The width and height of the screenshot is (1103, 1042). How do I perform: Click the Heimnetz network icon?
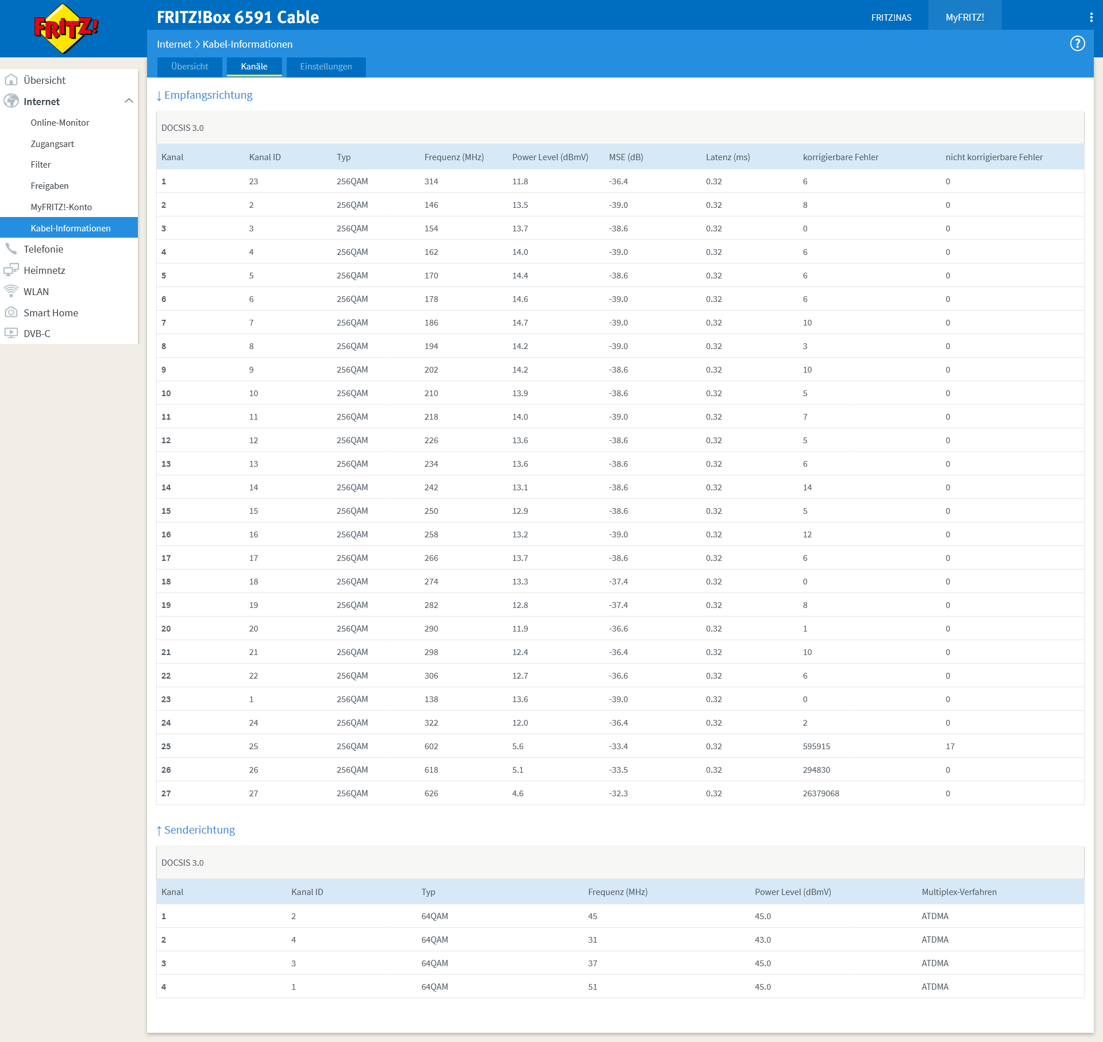(11, 270)
